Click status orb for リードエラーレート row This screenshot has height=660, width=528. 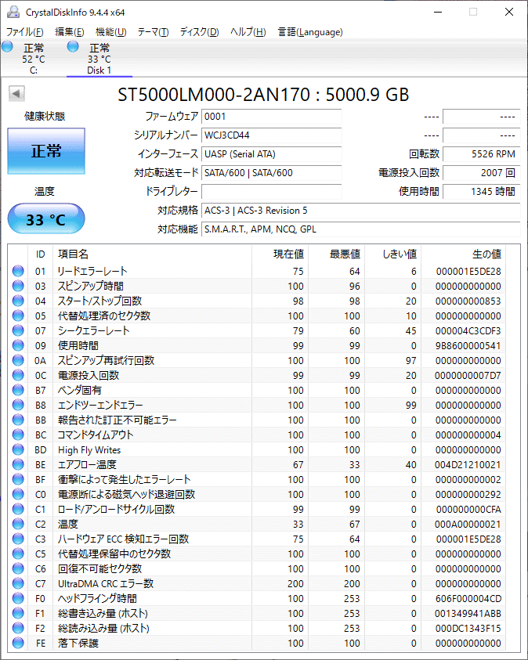click(18, 271)
